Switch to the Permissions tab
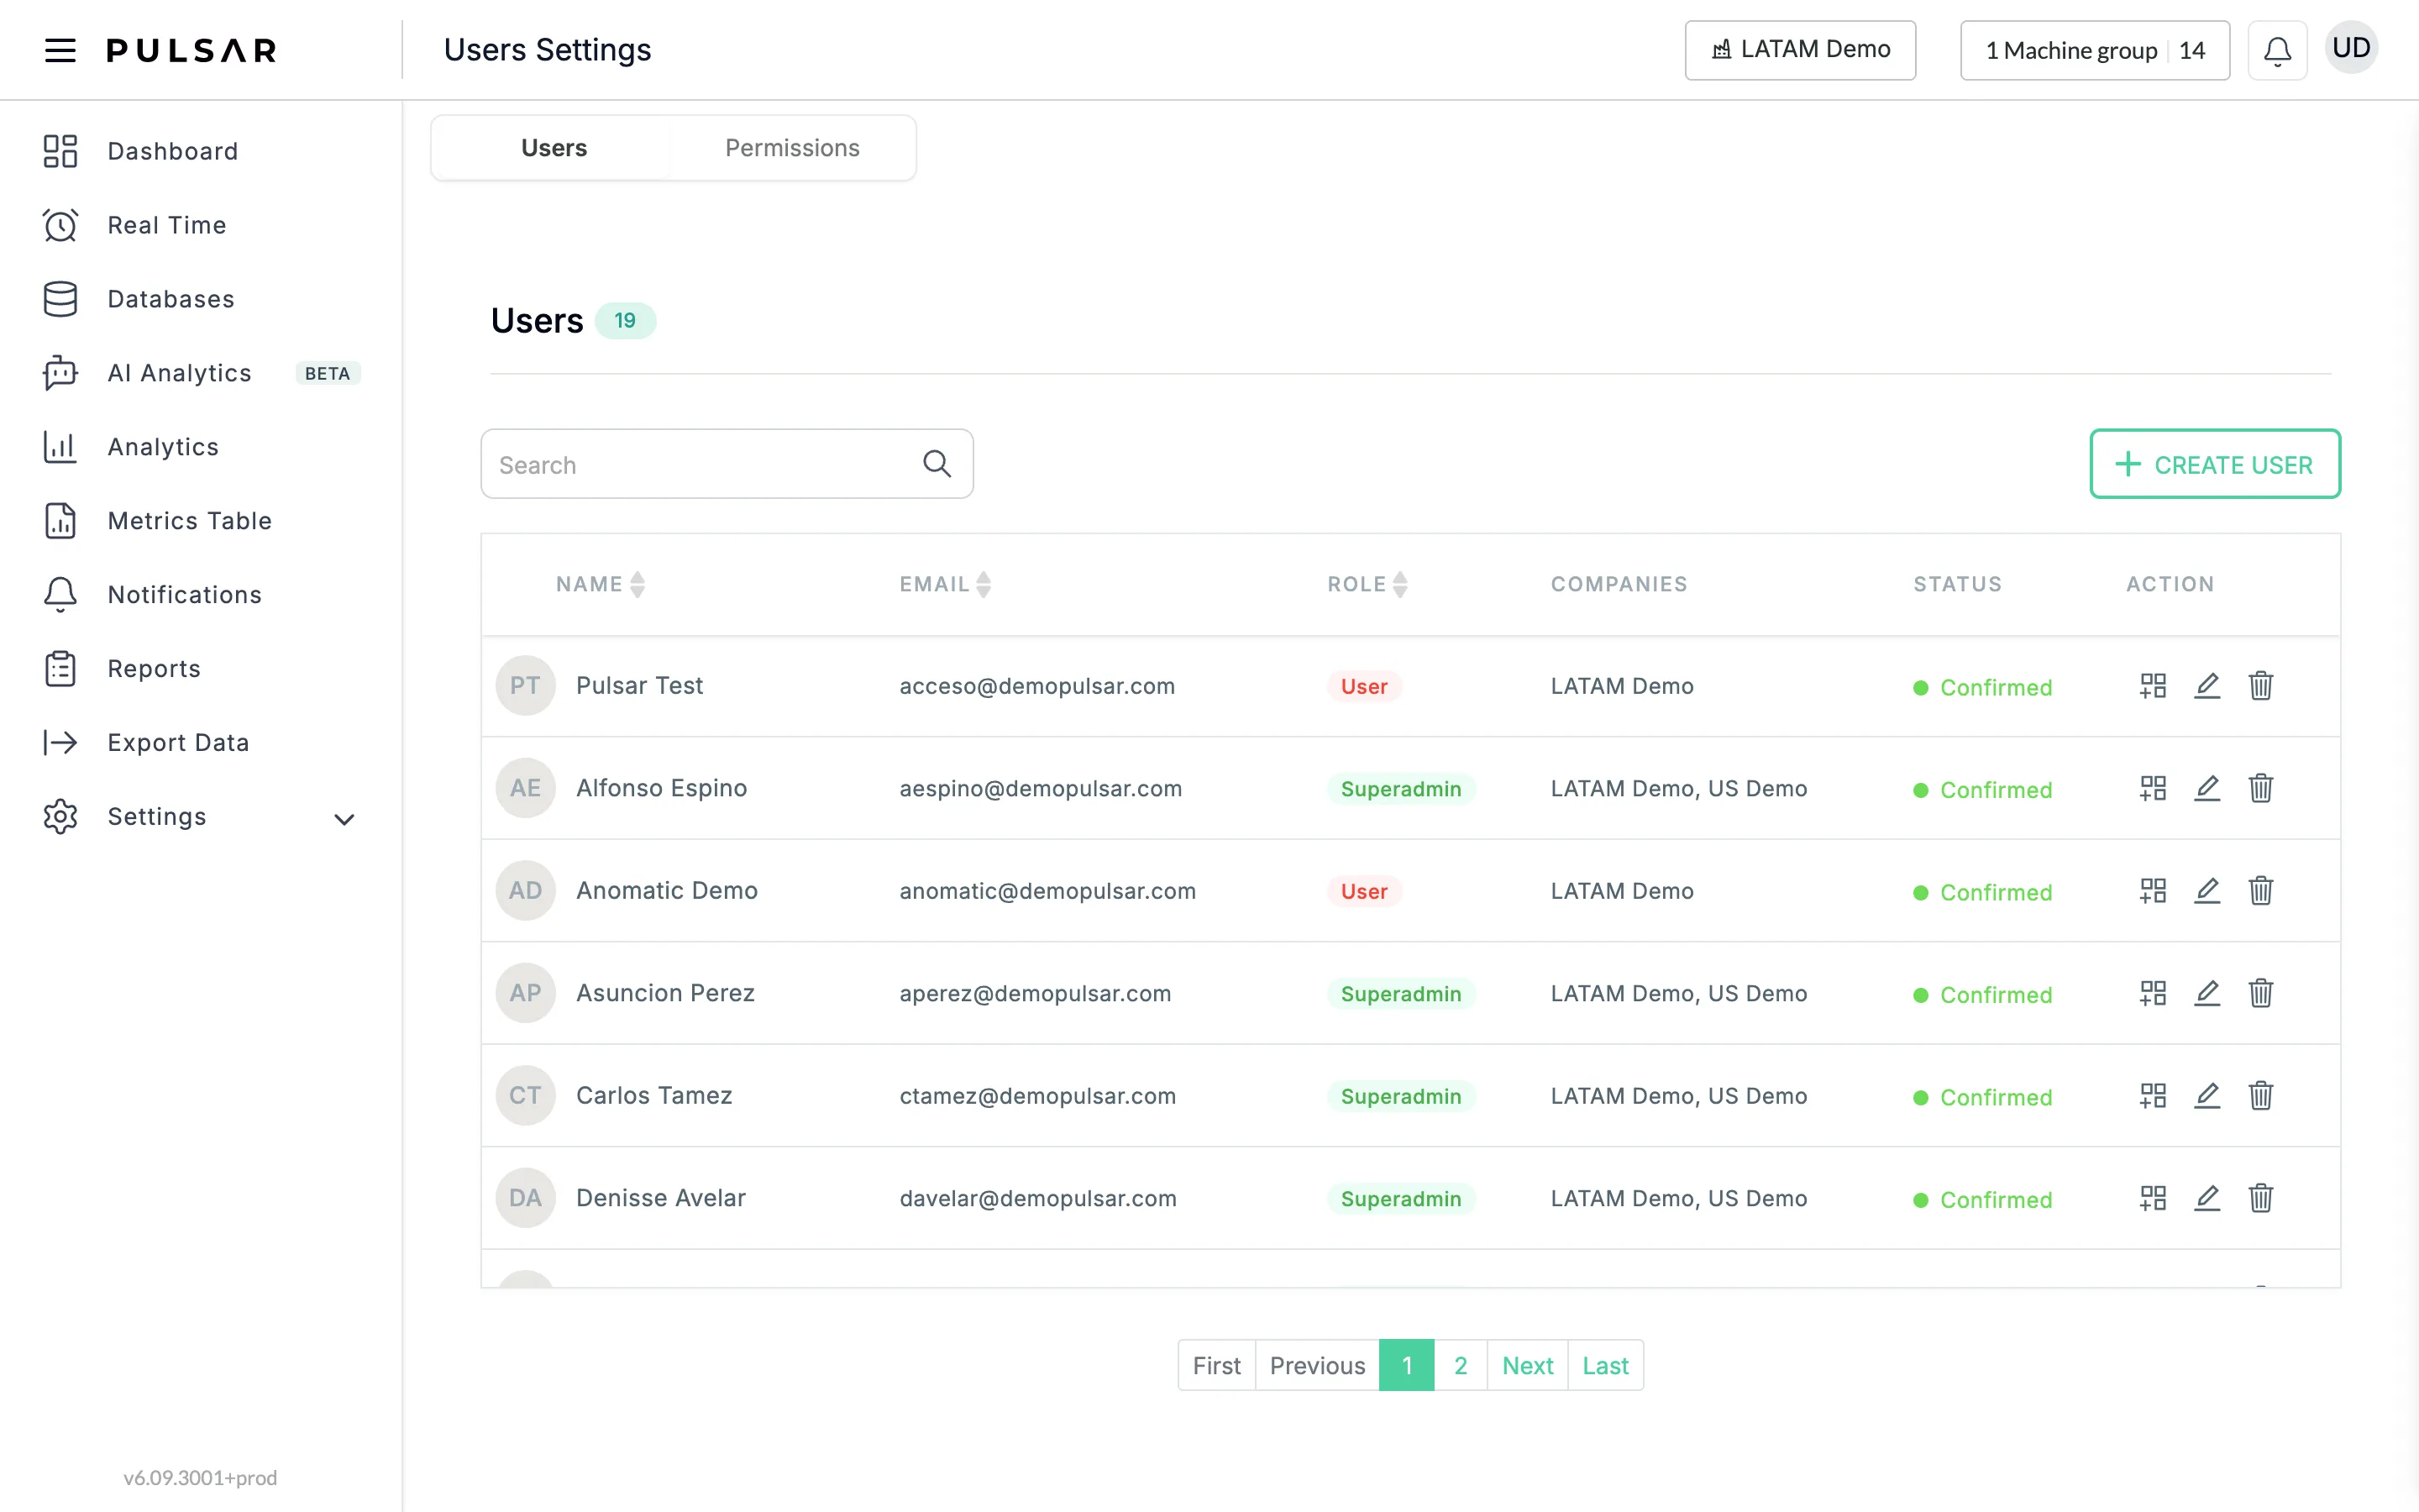This screenshot has height=1512, width=2419. click(793, 148)
